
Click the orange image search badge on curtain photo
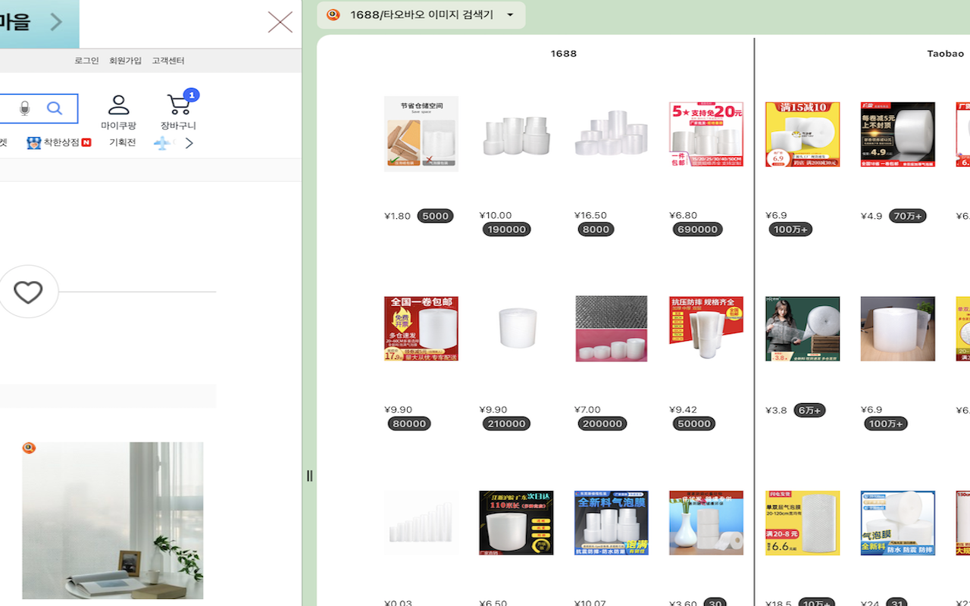(x=29, y=448)
